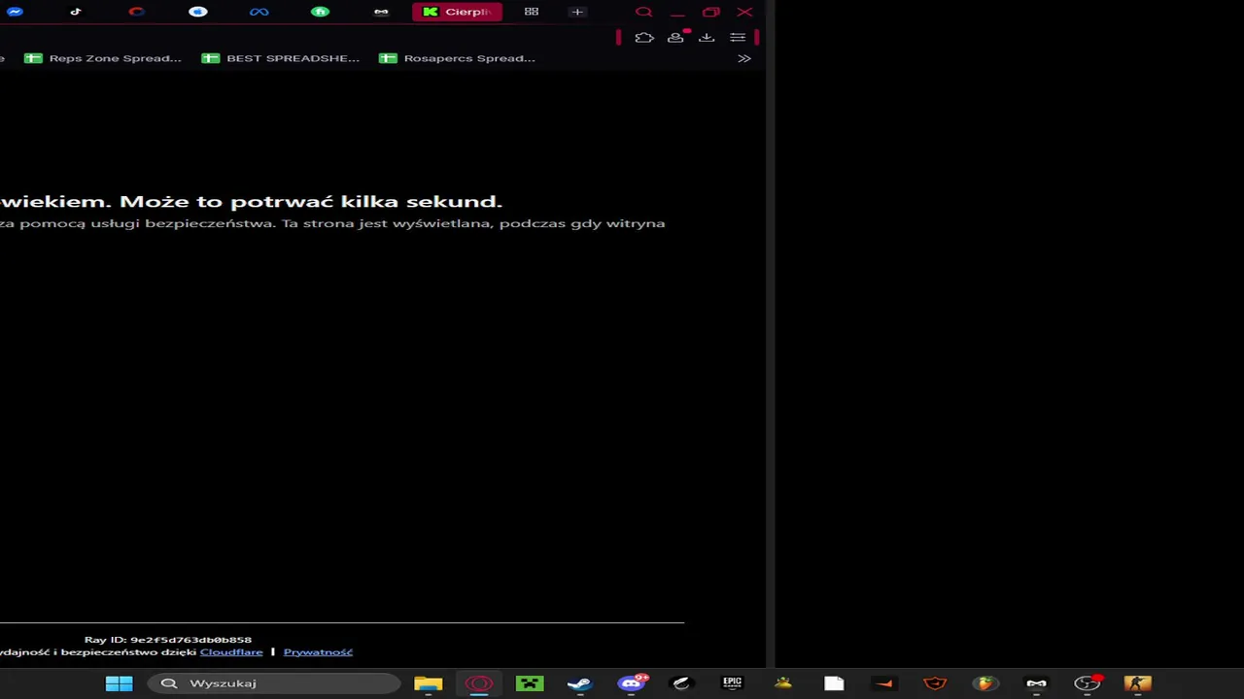Follow the Prywatność link
Image resolution: width=1244 pixels, height=699 pixels.
pos(318,652)
